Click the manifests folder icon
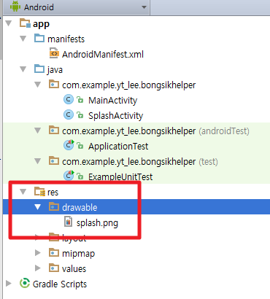Viewport: 270px width, 299px height. (39, 38)
